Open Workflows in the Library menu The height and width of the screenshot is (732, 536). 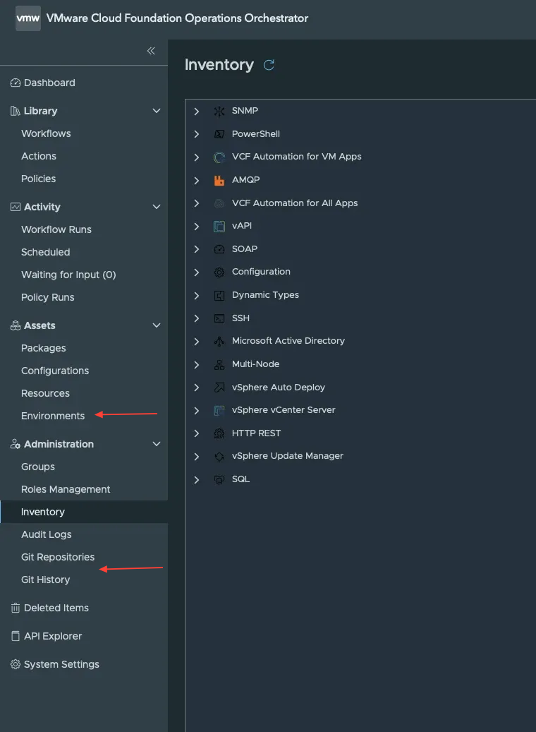point(46,133)
